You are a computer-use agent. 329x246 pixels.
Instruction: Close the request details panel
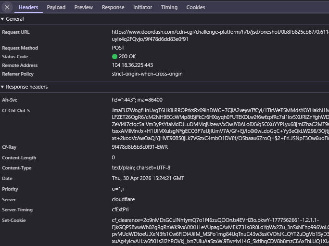coord(7,7)
